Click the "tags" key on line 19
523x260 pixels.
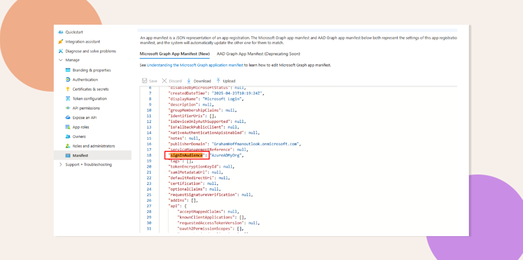pyautogui.click(x=175, y=161)
